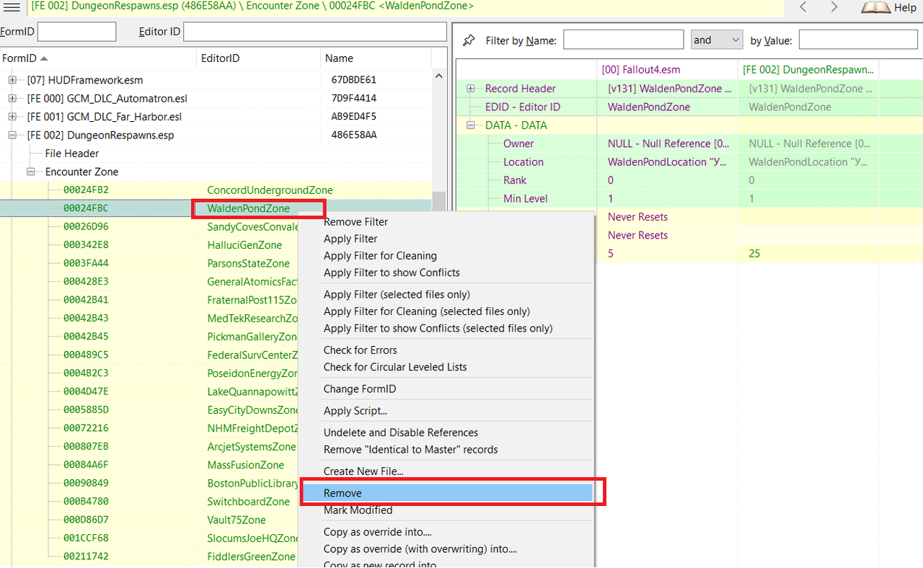Viewport: 923px width, 568px height.
Task: Select record 000D86D7 Vault75Zone
Action: click(149, 520)
